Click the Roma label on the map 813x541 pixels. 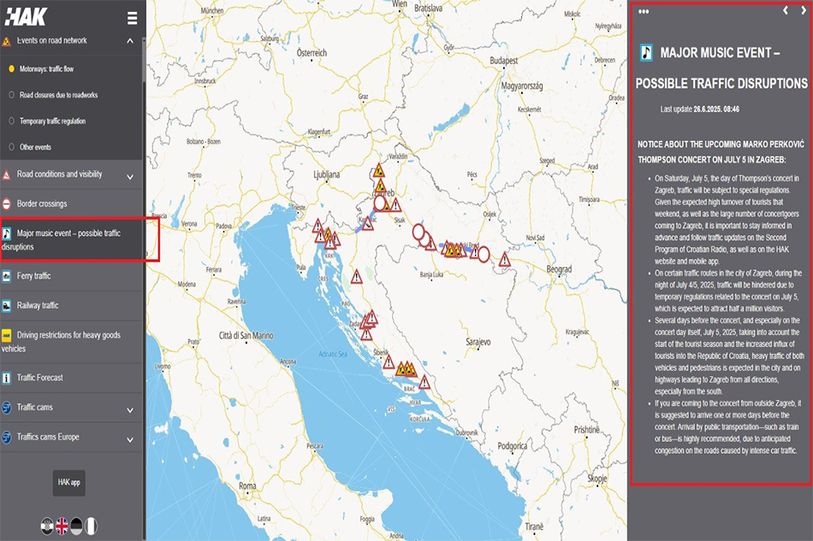247,485
